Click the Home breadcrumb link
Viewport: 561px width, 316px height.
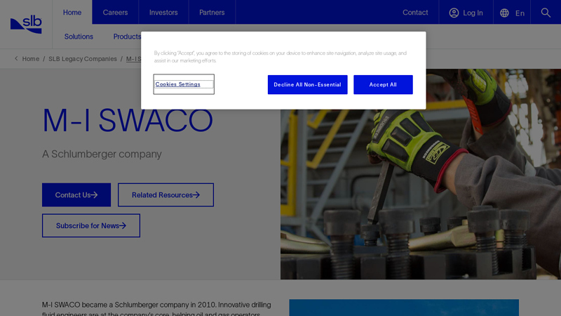point(31,59)
